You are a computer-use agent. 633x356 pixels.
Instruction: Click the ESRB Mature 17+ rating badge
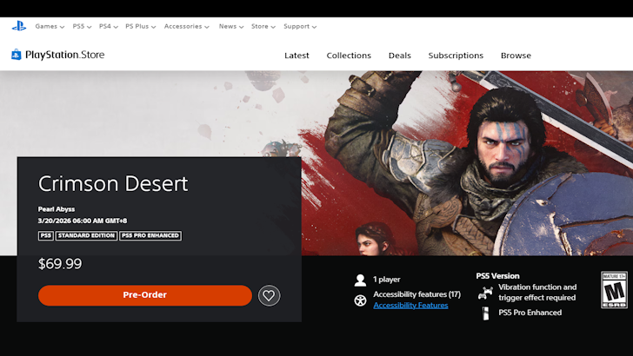click(614, 290)
